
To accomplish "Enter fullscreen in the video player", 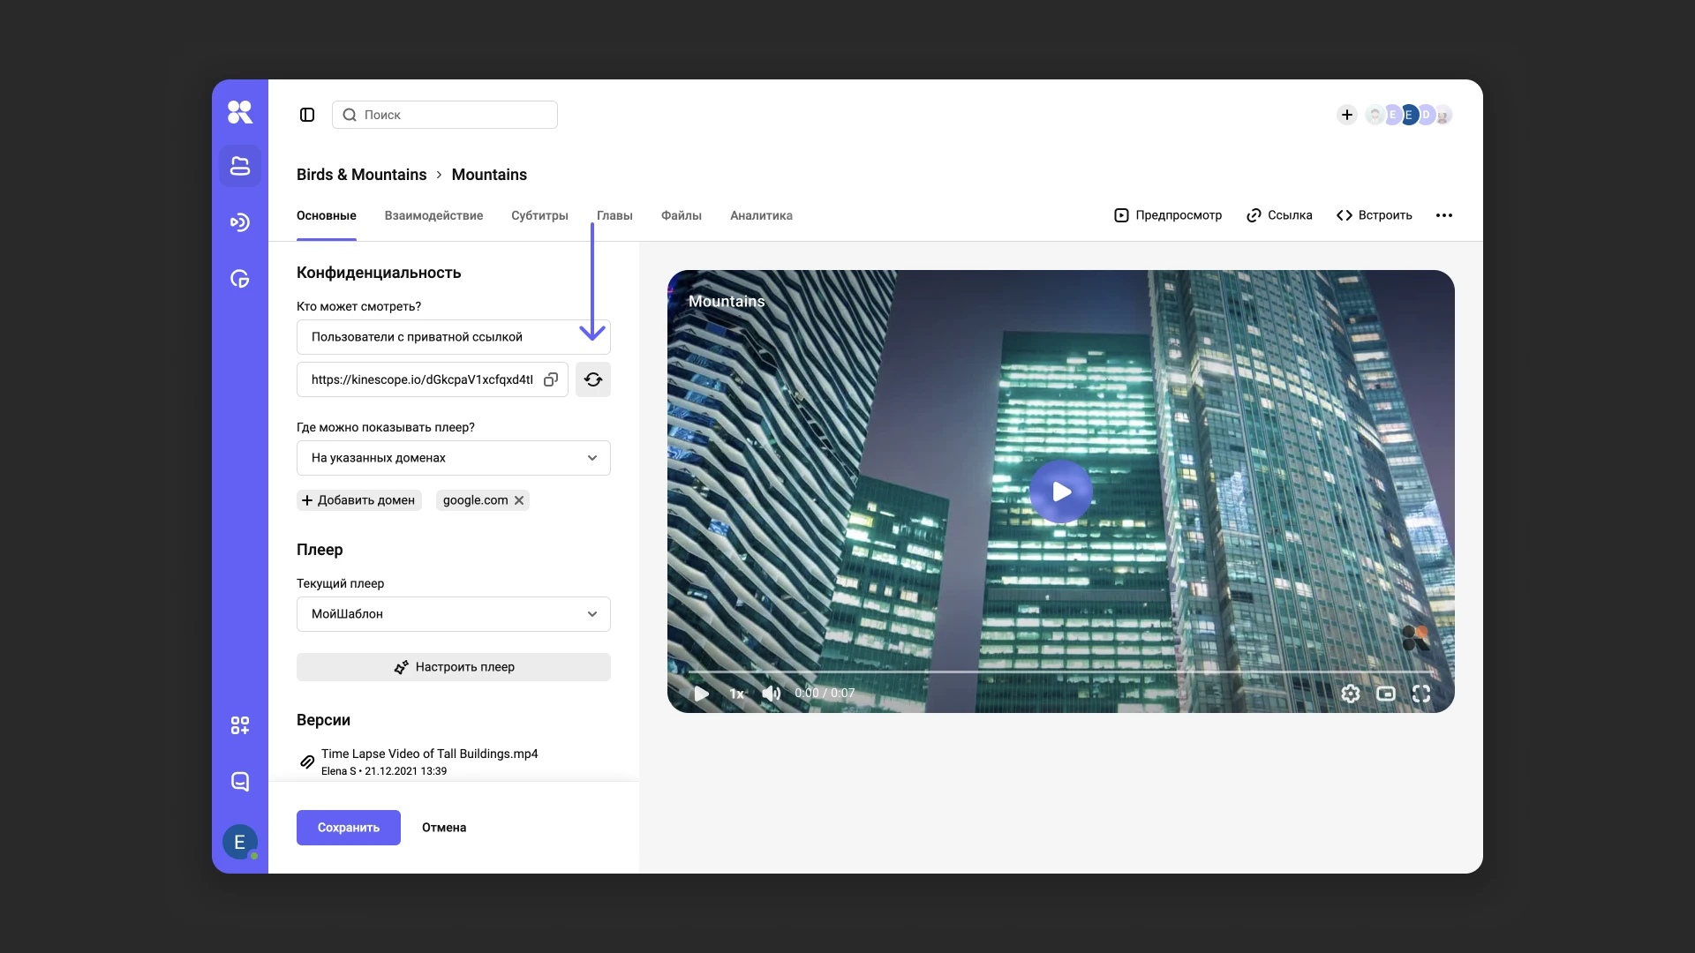I will pos(1421,694).
